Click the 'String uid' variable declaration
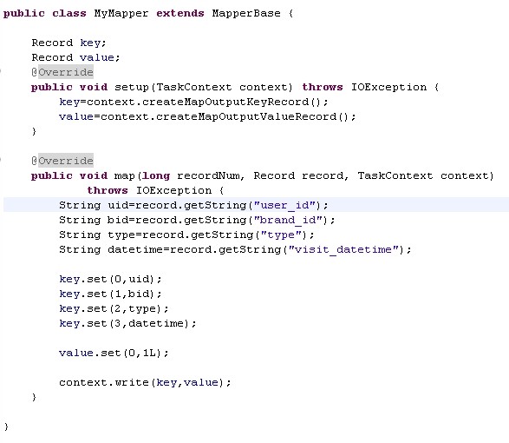Viewport: 509px width, 443px height. coord(95,205)
